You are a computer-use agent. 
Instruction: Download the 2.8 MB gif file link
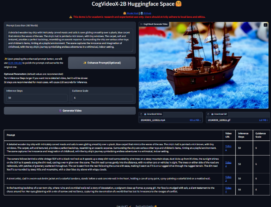263,120
